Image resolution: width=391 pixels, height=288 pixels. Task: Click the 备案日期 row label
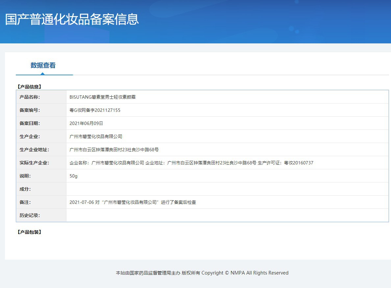point(30,123)
